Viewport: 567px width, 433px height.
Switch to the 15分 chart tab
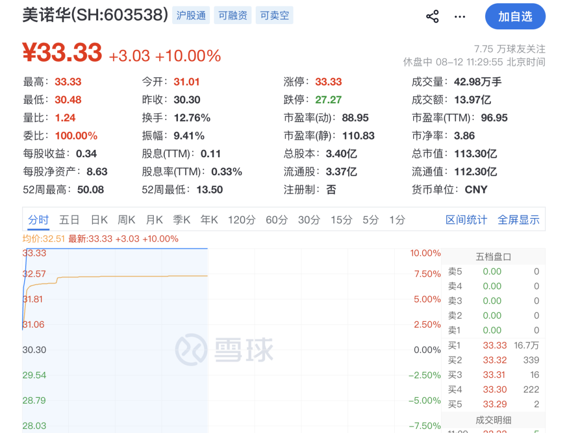click(341, 220)
